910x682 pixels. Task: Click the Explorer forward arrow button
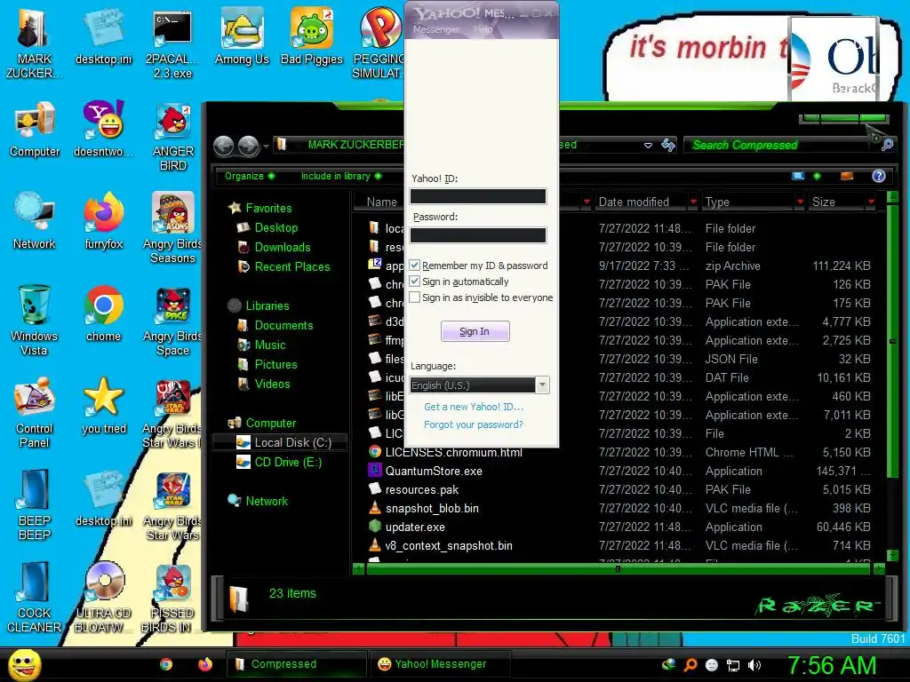coord(249,147)
